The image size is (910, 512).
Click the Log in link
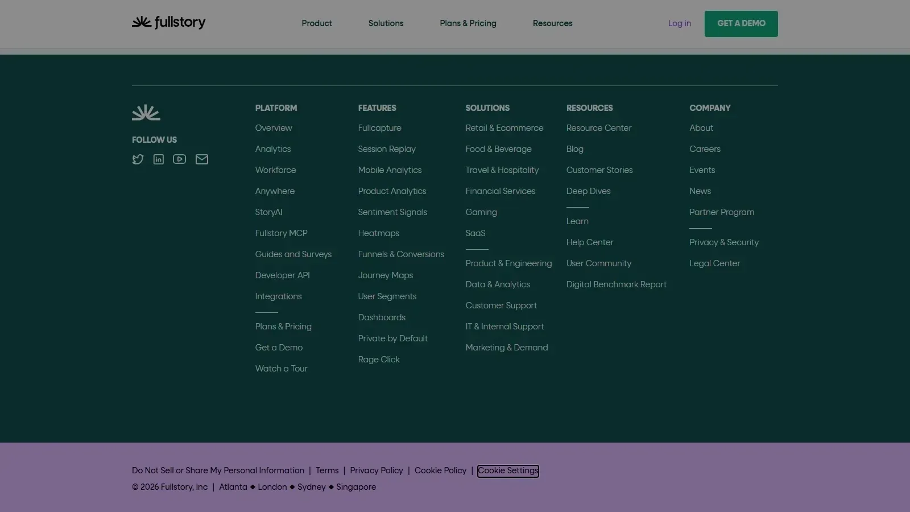point(680,23)
